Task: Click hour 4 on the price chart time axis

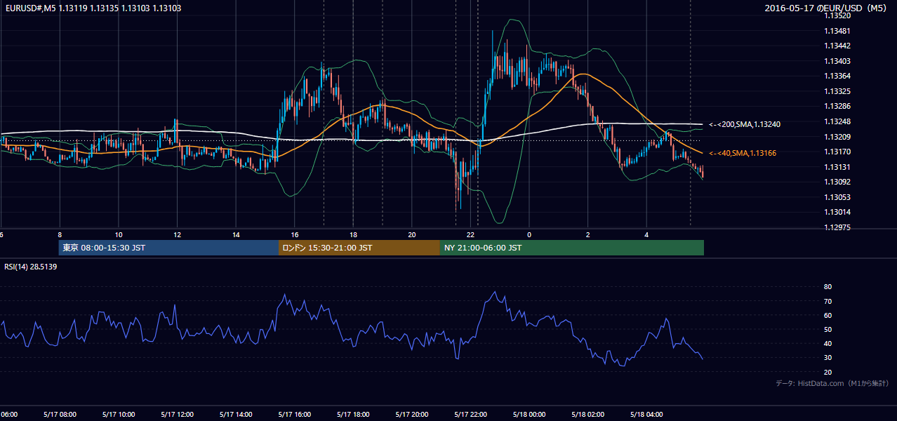Action: (x=646, y=235)
